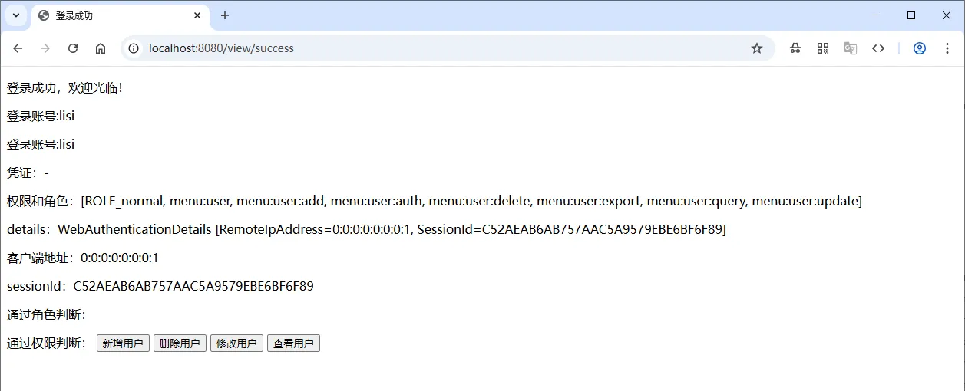
Task: Expand the tab search dropdown arrow
Action: click(16, 15)
